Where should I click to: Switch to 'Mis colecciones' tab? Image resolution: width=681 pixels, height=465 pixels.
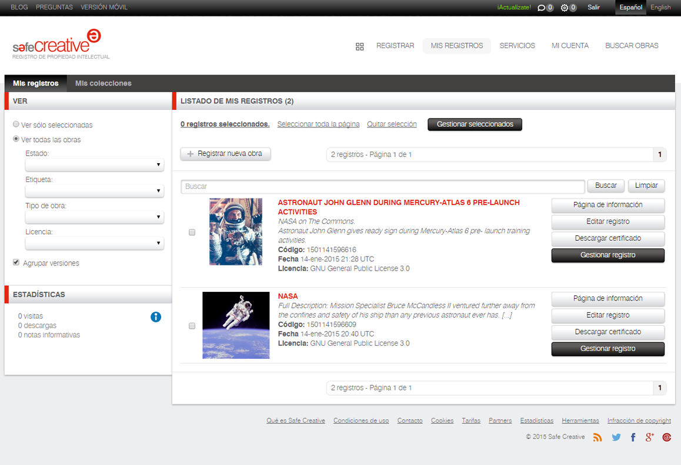pyautogui.click(x=103, y=83)
